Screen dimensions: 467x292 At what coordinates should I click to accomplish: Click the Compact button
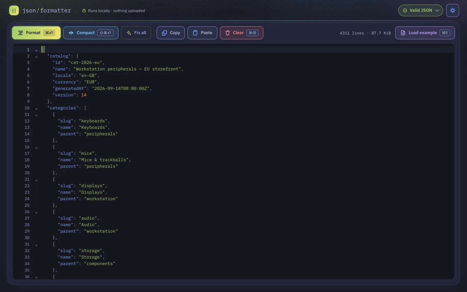coord(90,33)
